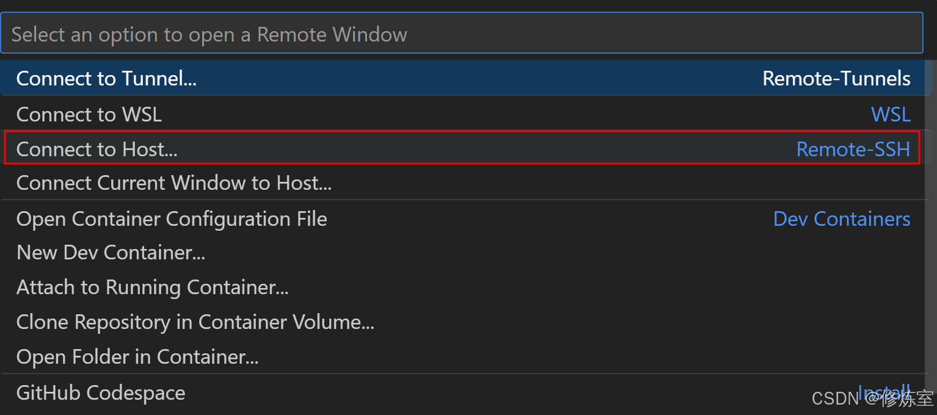
Task: Select New Dev Container...
Action: pyautogui.click(x=111, y=253)
